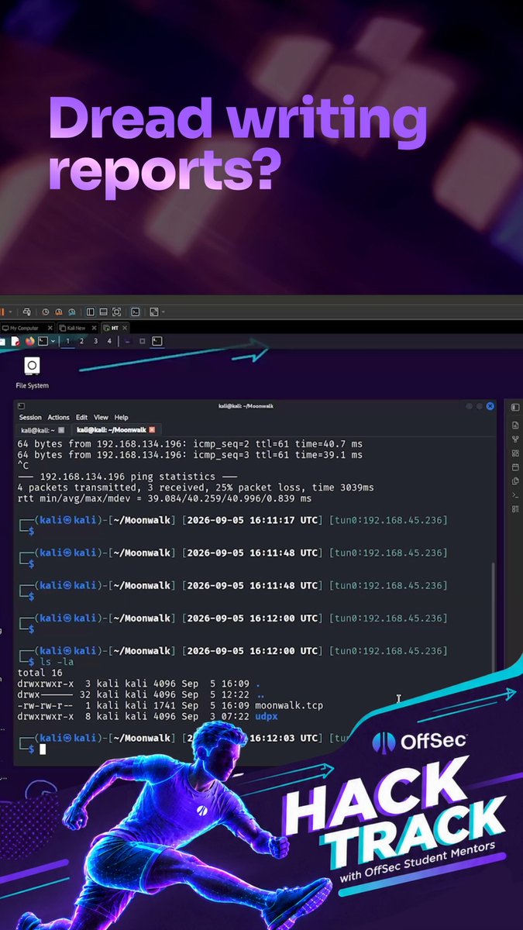Image resolution: width=523 pixels, height=930 pixels.
Task: Open the grid blocks icon in right sidebar
Action: click(x=515, y=453)
